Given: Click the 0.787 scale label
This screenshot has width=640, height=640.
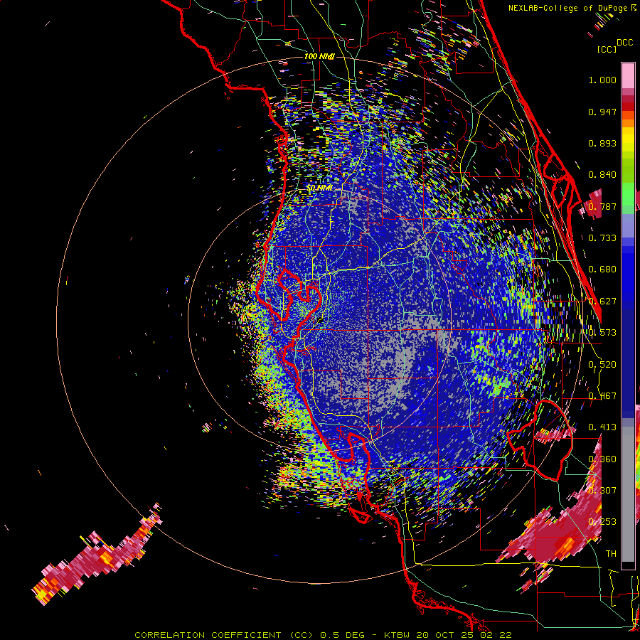Looking at the screenshot, I should point(602,206).
